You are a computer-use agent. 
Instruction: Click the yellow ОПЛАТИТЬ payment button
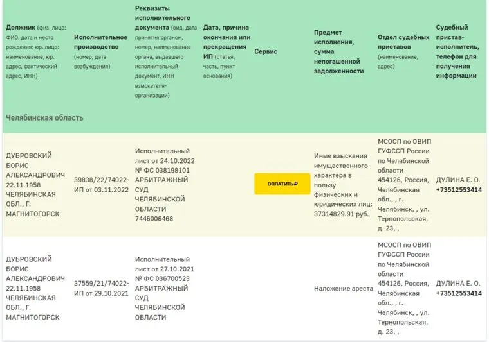tap(282, 184)
